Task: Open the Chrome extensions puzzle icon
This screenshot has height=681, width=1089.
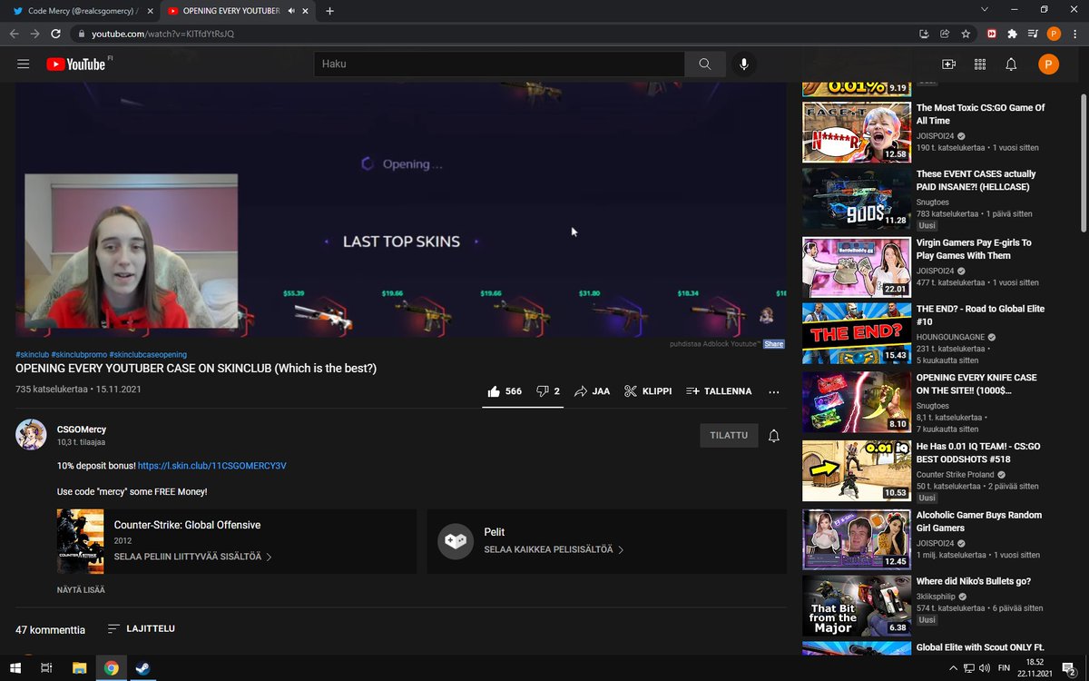Action: pos(1013,34)
